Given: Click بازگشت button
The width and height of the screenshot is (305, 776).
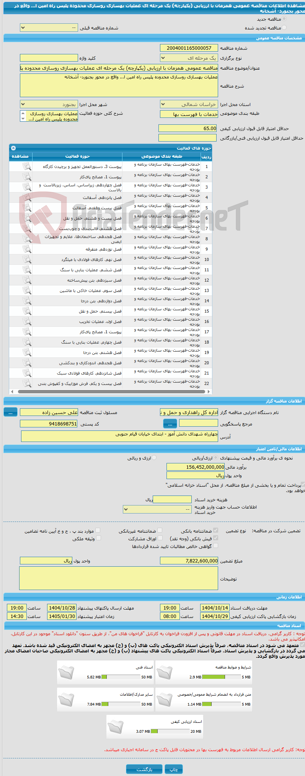Looking at the screenshot, I should 144,769.
